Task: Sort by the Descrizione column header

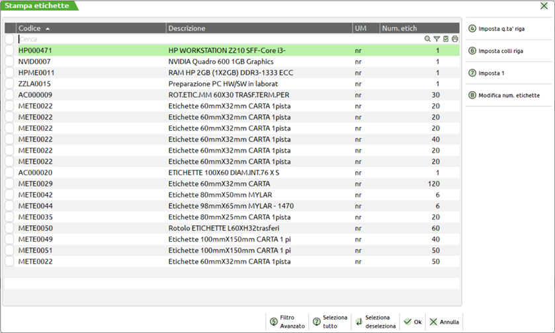Action: tap(187, 28)
